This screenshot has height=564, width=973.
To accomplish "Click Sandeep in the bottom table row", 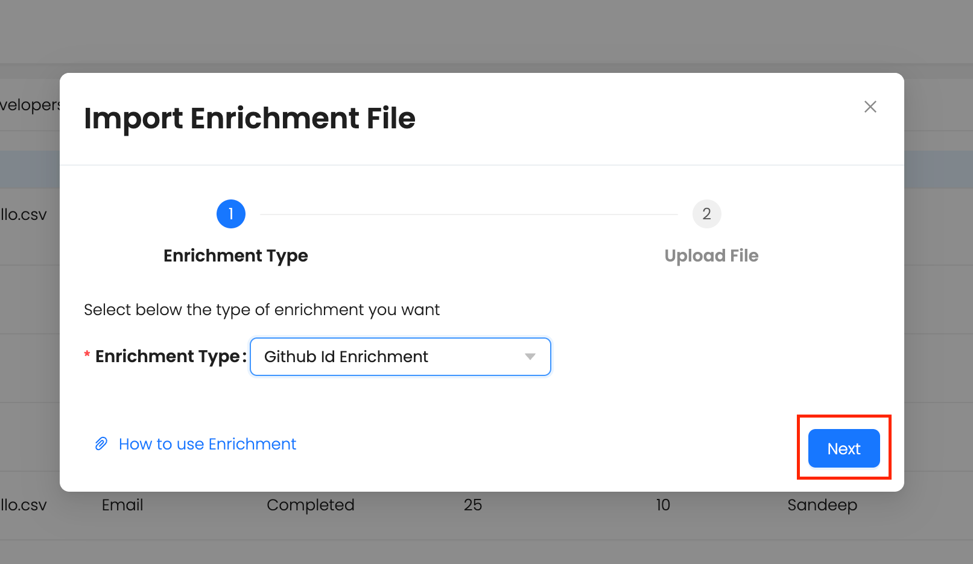I will coord(822,505).
